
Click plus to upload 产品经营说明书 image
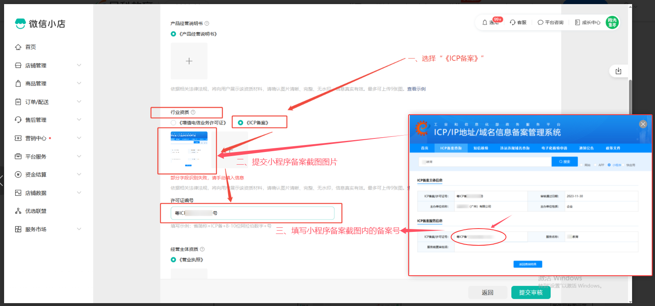coord(189,61)
